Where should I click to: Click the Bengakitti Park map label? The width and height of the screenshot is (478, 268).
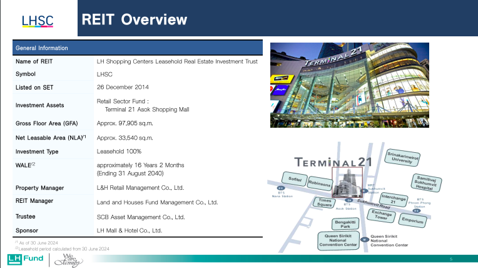point(345,224)
